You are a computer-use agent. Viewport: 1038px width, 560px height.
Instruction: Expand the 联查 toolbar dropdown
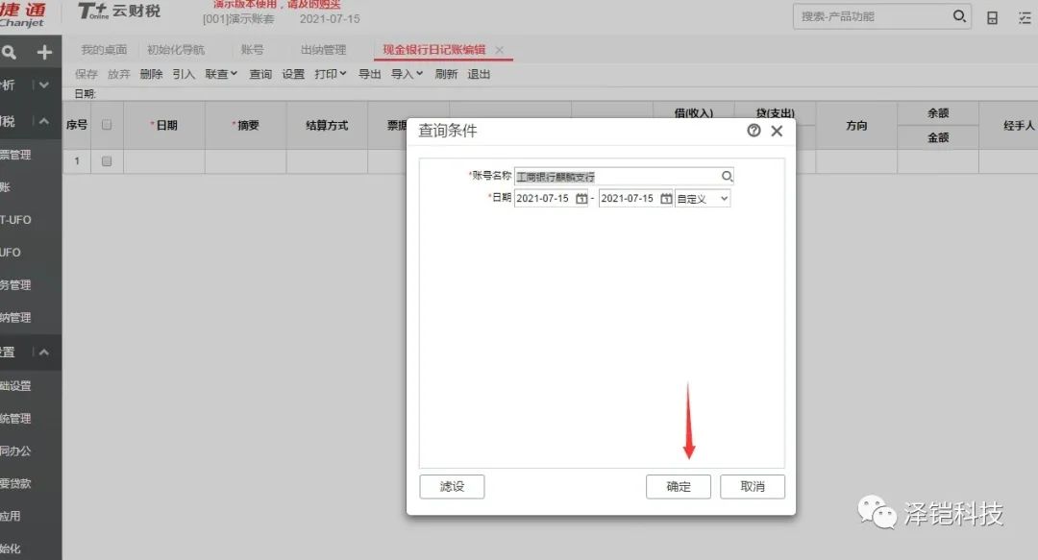[x=221, y=74]
